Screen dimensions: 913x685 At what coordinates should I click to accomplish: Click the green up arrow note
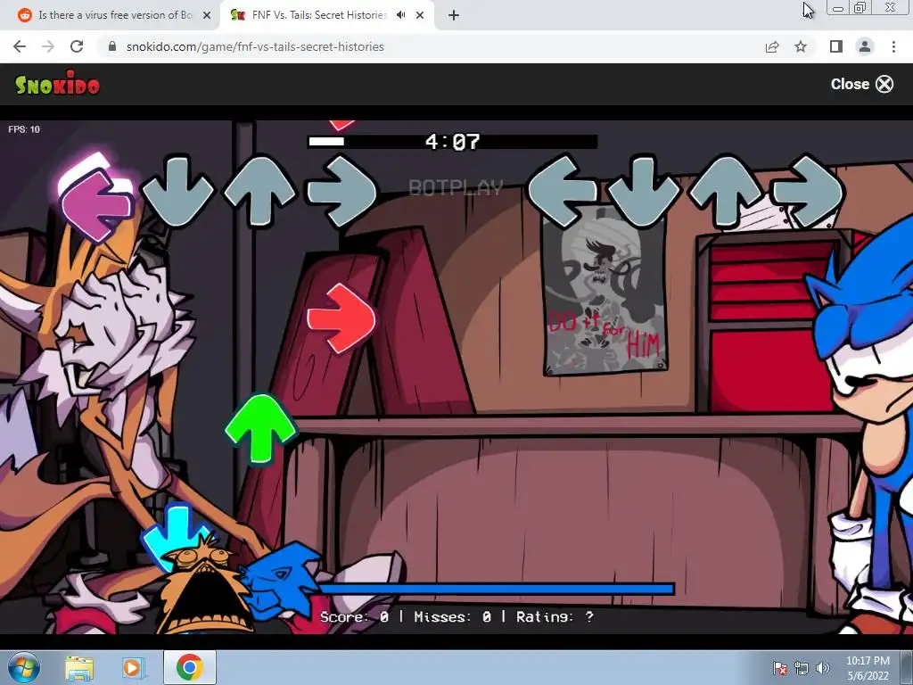(x=260, y=429)
